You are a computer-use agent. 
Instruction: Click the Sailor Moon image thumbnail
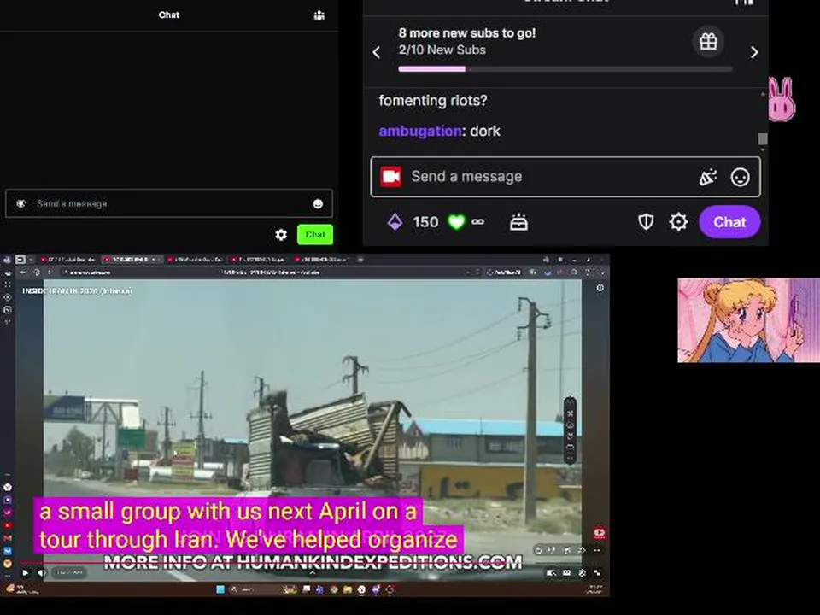pos(748,320)
